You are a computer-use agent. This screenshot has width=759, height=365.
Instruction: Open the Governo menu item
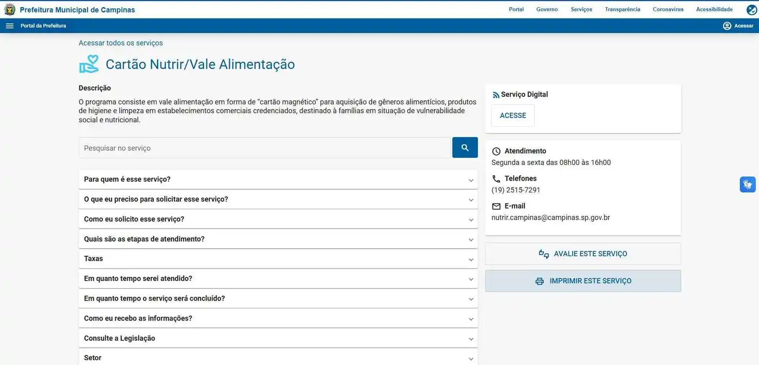(x=547, y=9)
